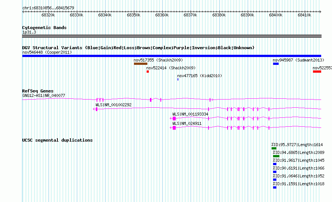The height and width of the screenshot is (202, 332).
Task: Select blue bar under %ID:91.1591 label
Action: click(275, 187)
